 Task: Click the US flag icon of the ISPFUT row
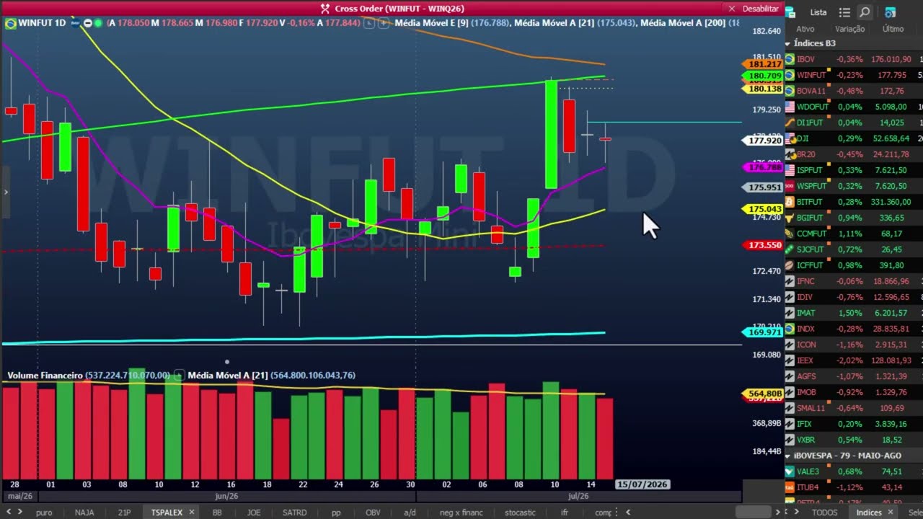790,170
